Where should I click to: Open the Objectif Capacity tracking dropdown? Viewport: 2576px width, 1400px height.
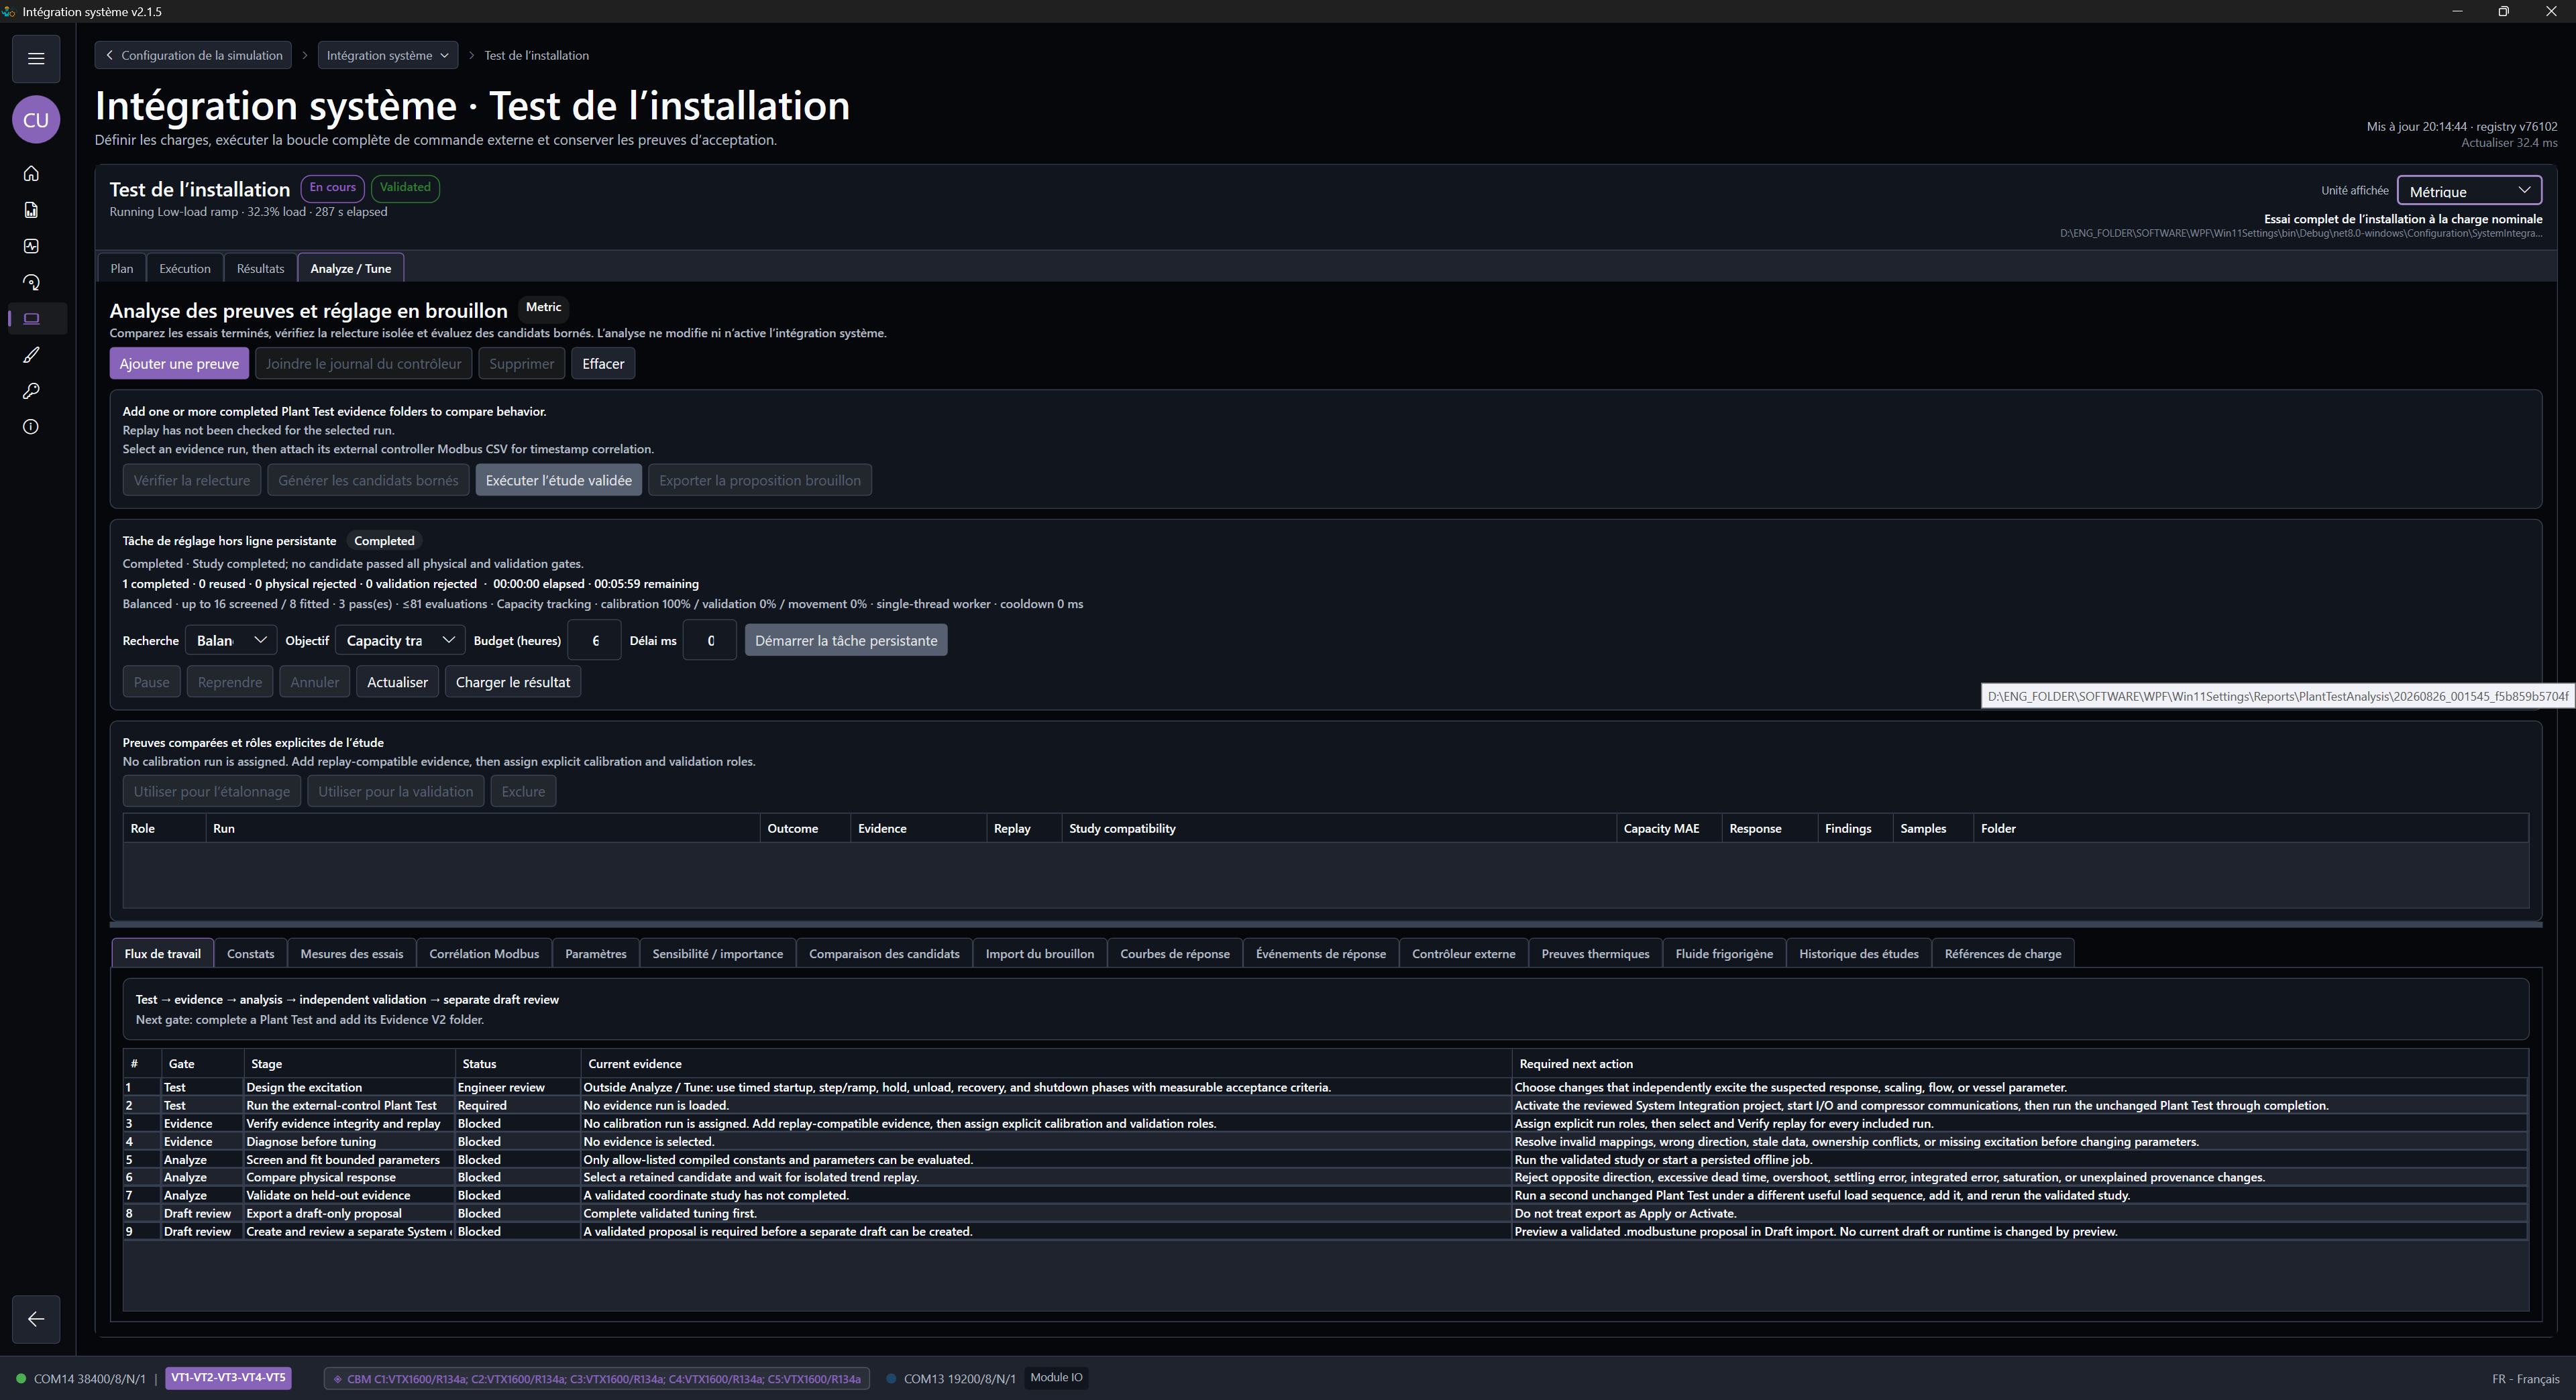click(400, 640)
